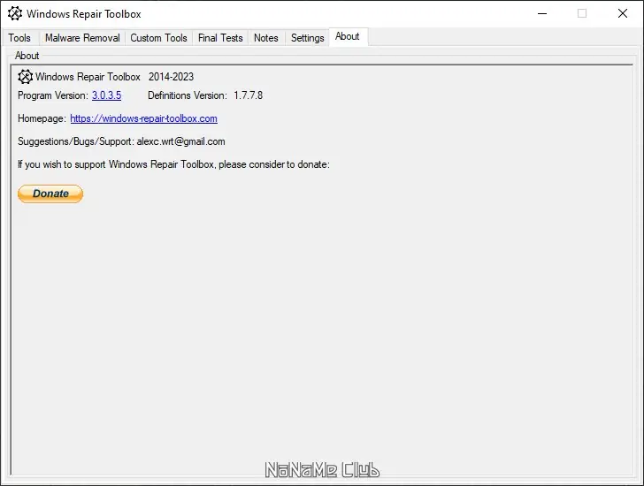
Task: Click the Definitions Version value 1.7.7.8
Action: coord(248,95)
